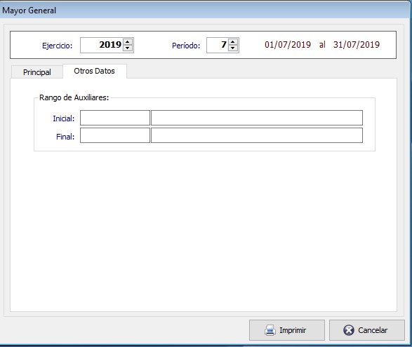Click the Inicial auxiliary description field
The width and height of the screenshot is (412, 347).
[x=257, y=118]
